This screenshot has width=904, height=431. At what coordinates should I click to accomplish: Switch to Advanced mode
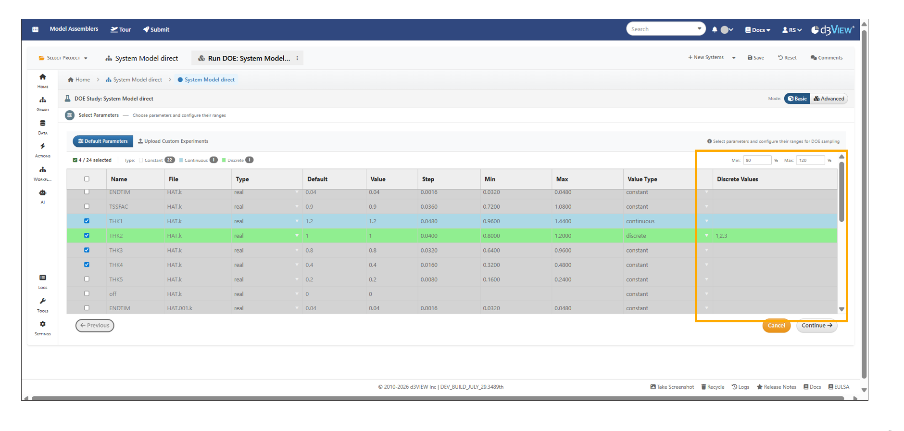pos(829,99)
